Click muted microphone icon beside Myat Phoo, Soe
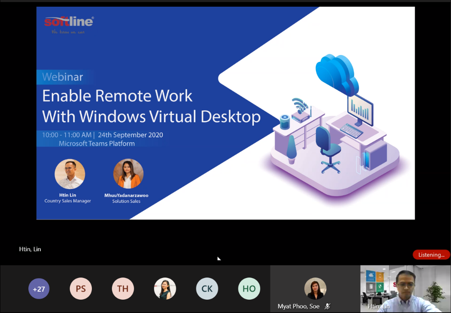 point(327,306)
